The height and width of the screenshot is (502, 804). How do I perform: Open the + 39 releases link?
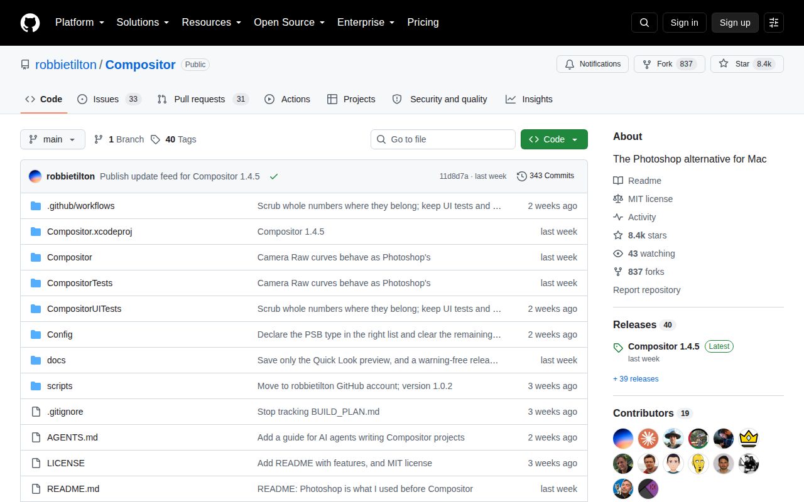pyautogui.click(x=636, y=379)
